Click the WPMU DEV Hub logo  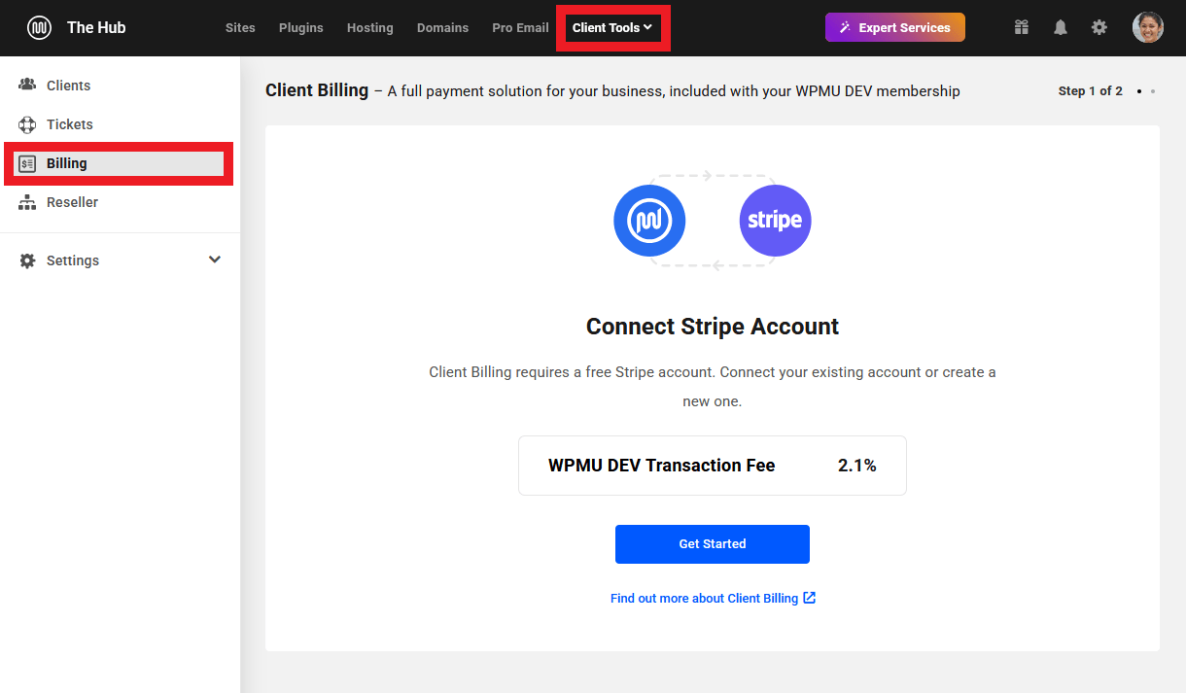click(39, 27)
